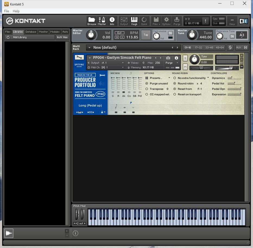Image resolution: width=253 pixels, height=248 pixels.
Task: Switch to the Monitor tab
Action: tap(43, 32)
